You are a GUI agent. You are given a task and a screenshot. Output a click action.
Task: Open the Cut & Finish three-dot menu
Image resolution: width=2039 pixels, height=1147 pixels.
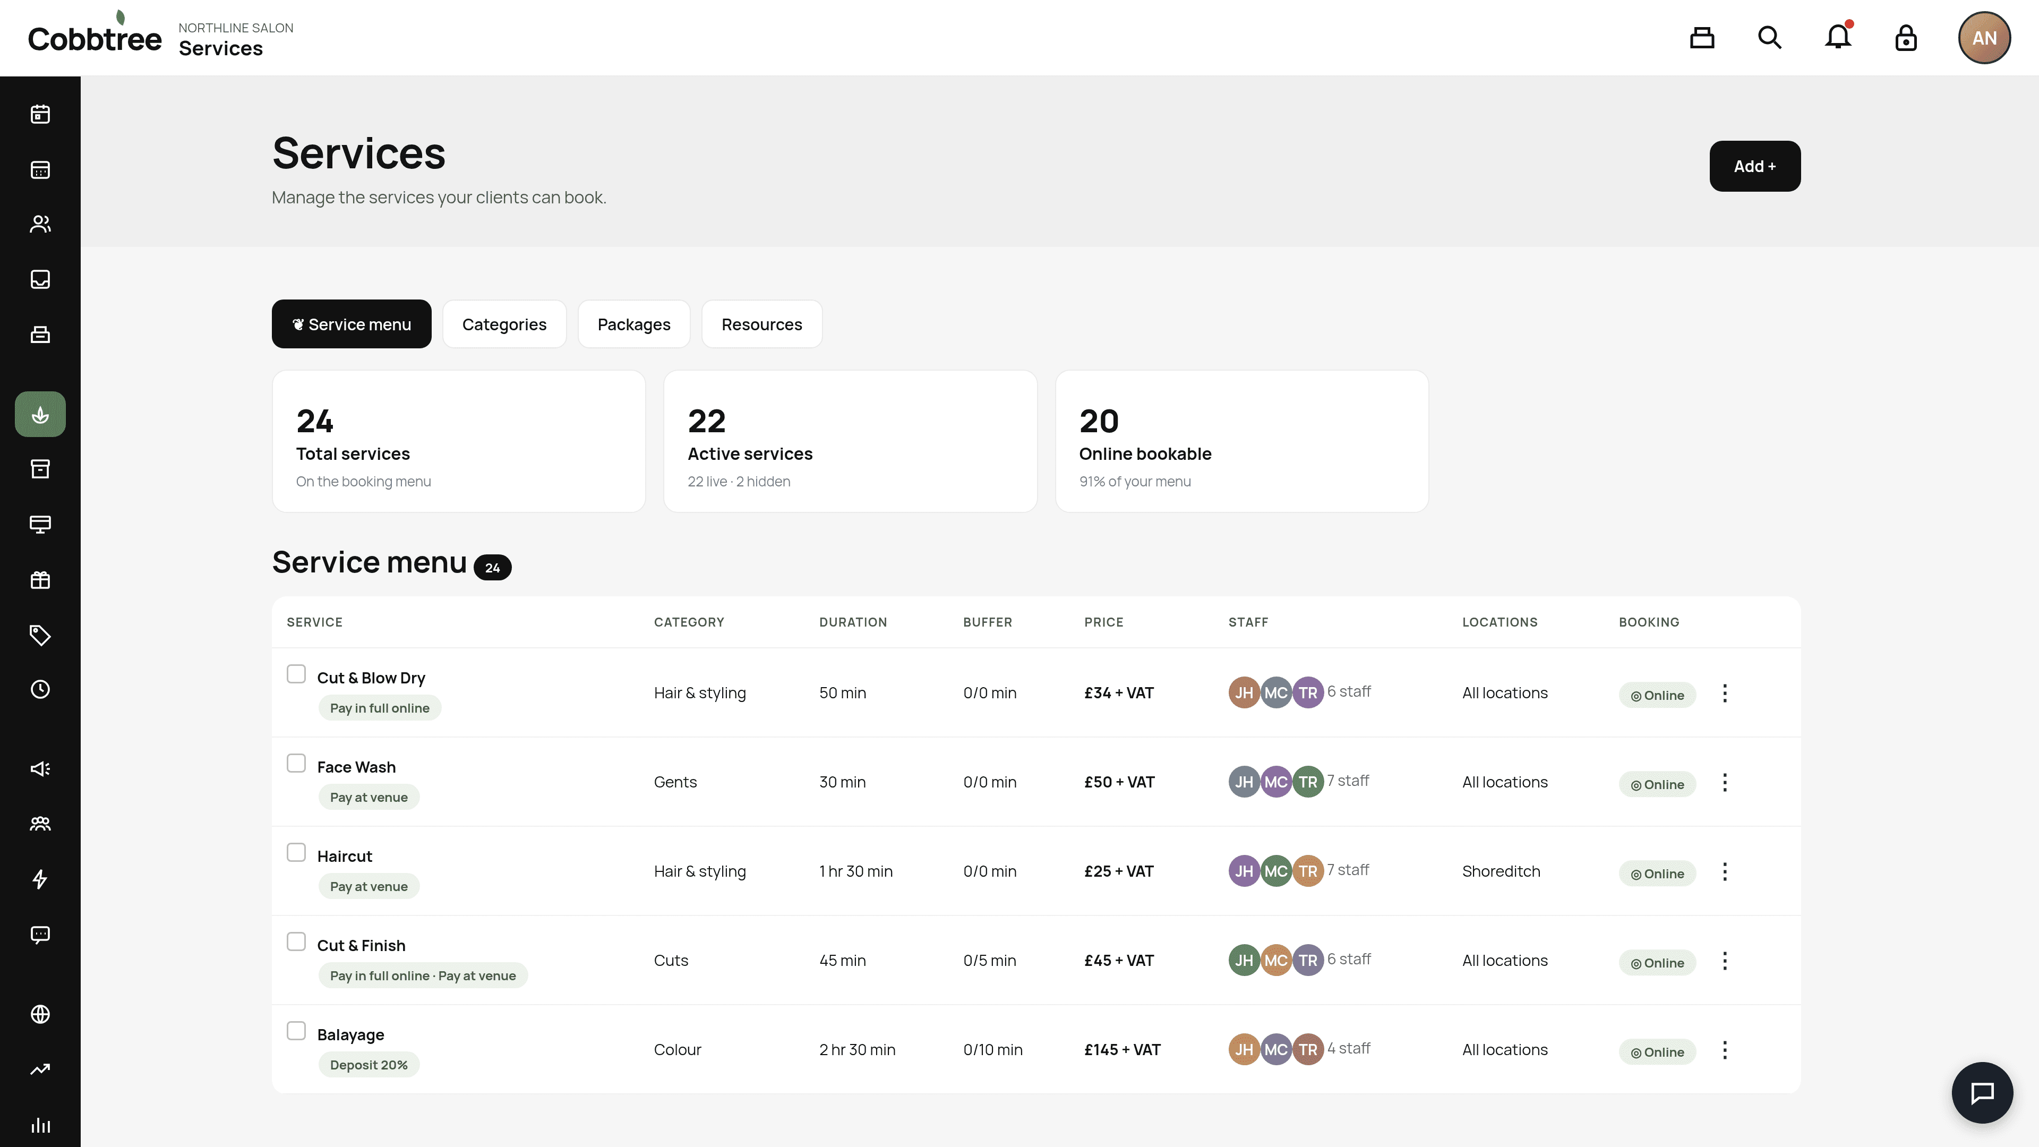coord(1725,961)
